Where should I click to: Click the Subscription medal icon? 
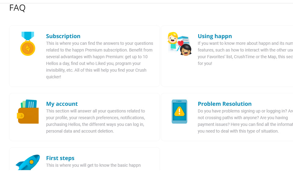click(x=28, y=44)
